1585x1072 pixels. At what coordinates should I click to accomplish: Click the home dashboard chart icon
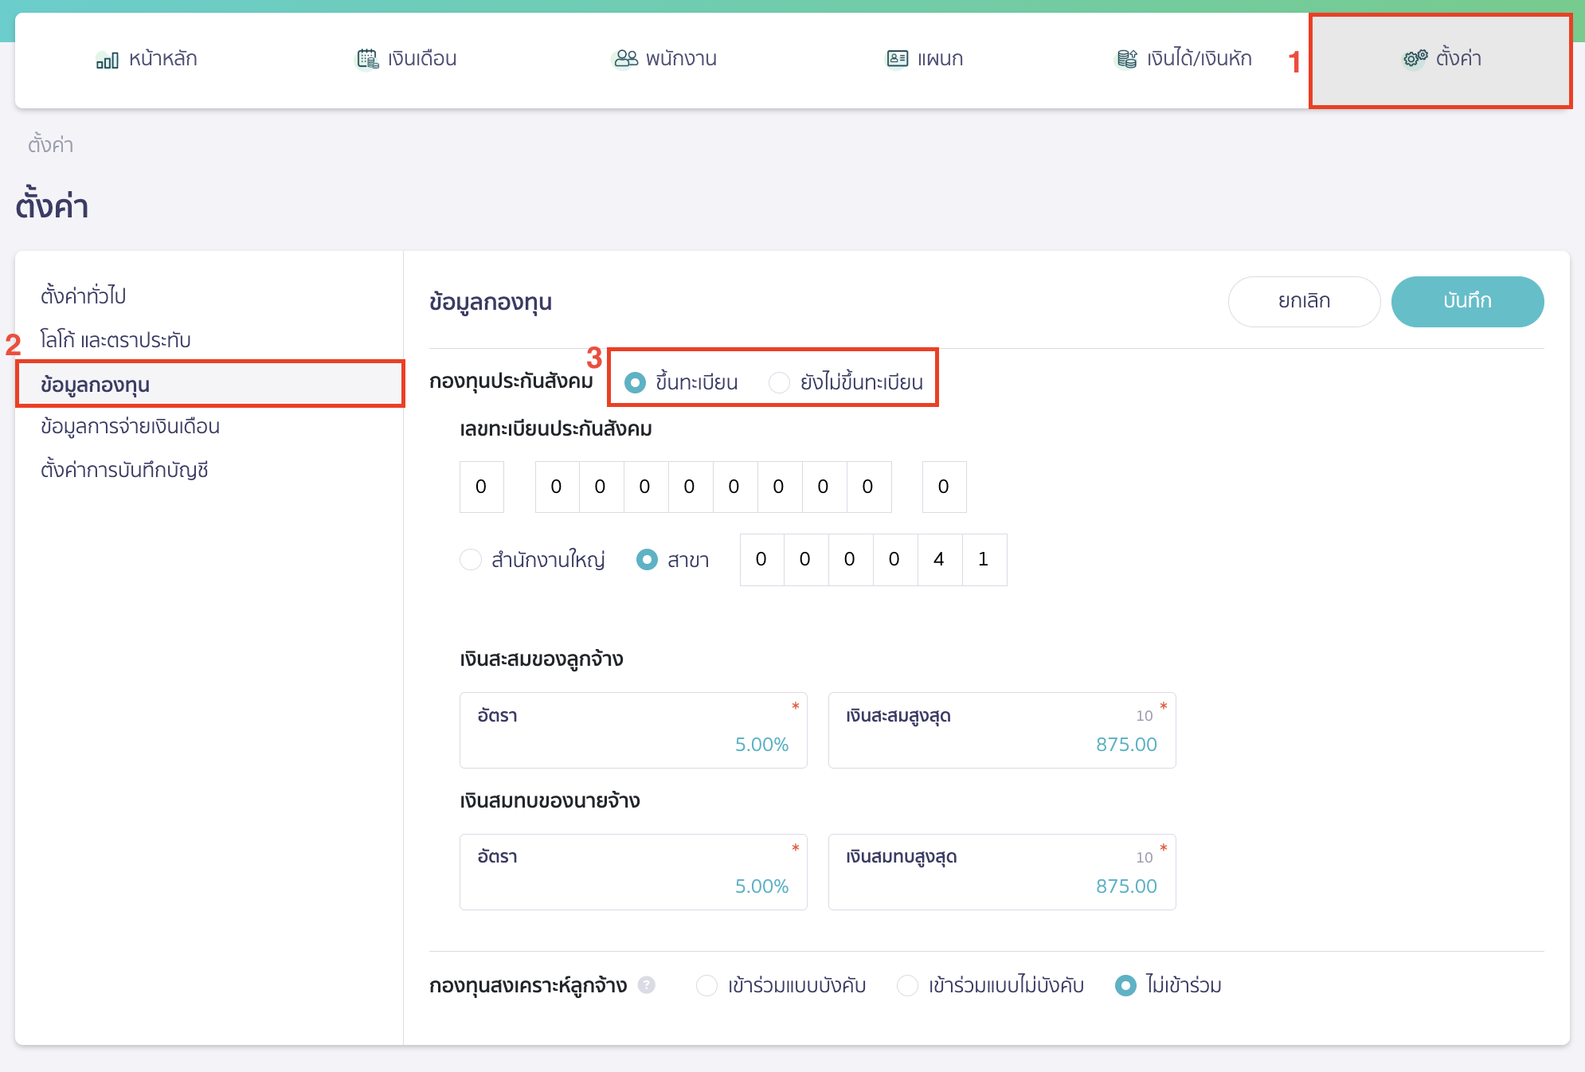coord(107,60)
